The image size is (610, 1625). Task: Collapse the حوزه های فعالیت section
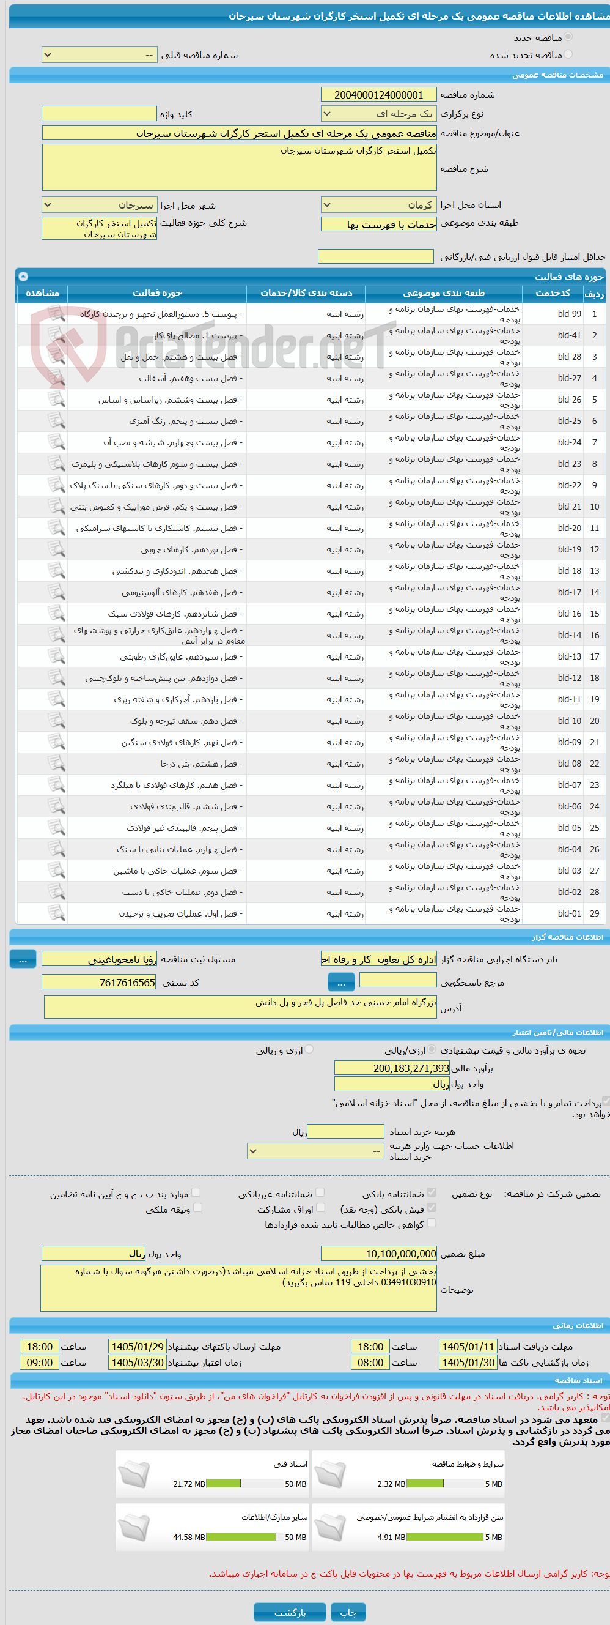(x=23, y=277)
